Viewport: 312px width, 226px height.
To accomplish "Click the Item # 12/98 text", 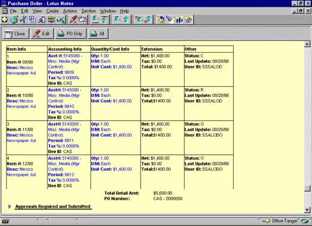I will tap(20, 164).
